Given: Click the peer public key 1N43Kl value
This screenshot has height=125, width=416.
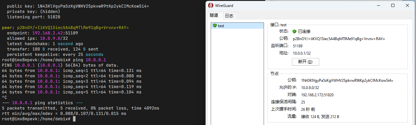Looking at the screenshot, I should click(347, 80).
